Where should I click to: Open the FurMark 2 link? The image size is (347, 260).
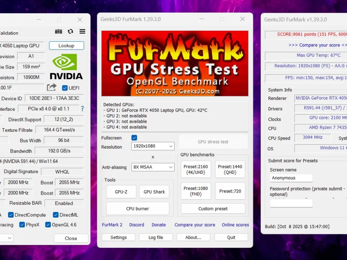[x=112, y=225]
